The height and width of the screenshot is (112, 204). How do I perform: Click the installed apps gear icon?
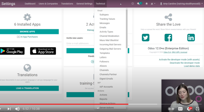tap(27, 17)
